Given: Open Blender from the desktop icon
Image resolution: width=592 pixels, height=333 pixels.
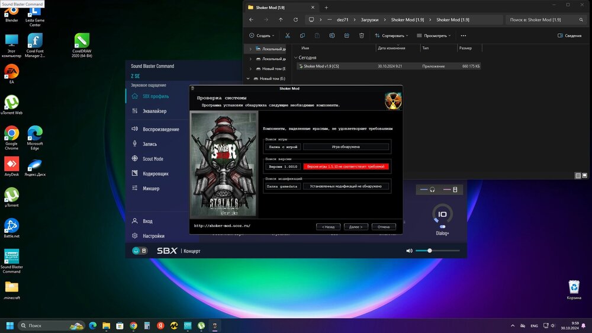Looking at the screenshot, I should pyautogui.click(x=11, y=12).
